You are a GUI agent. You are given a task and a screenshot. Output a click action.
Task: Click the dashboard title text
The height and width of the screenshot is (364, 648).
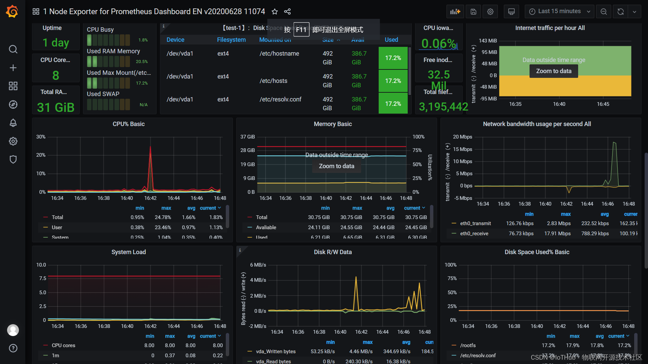click(x=154, y=11)
